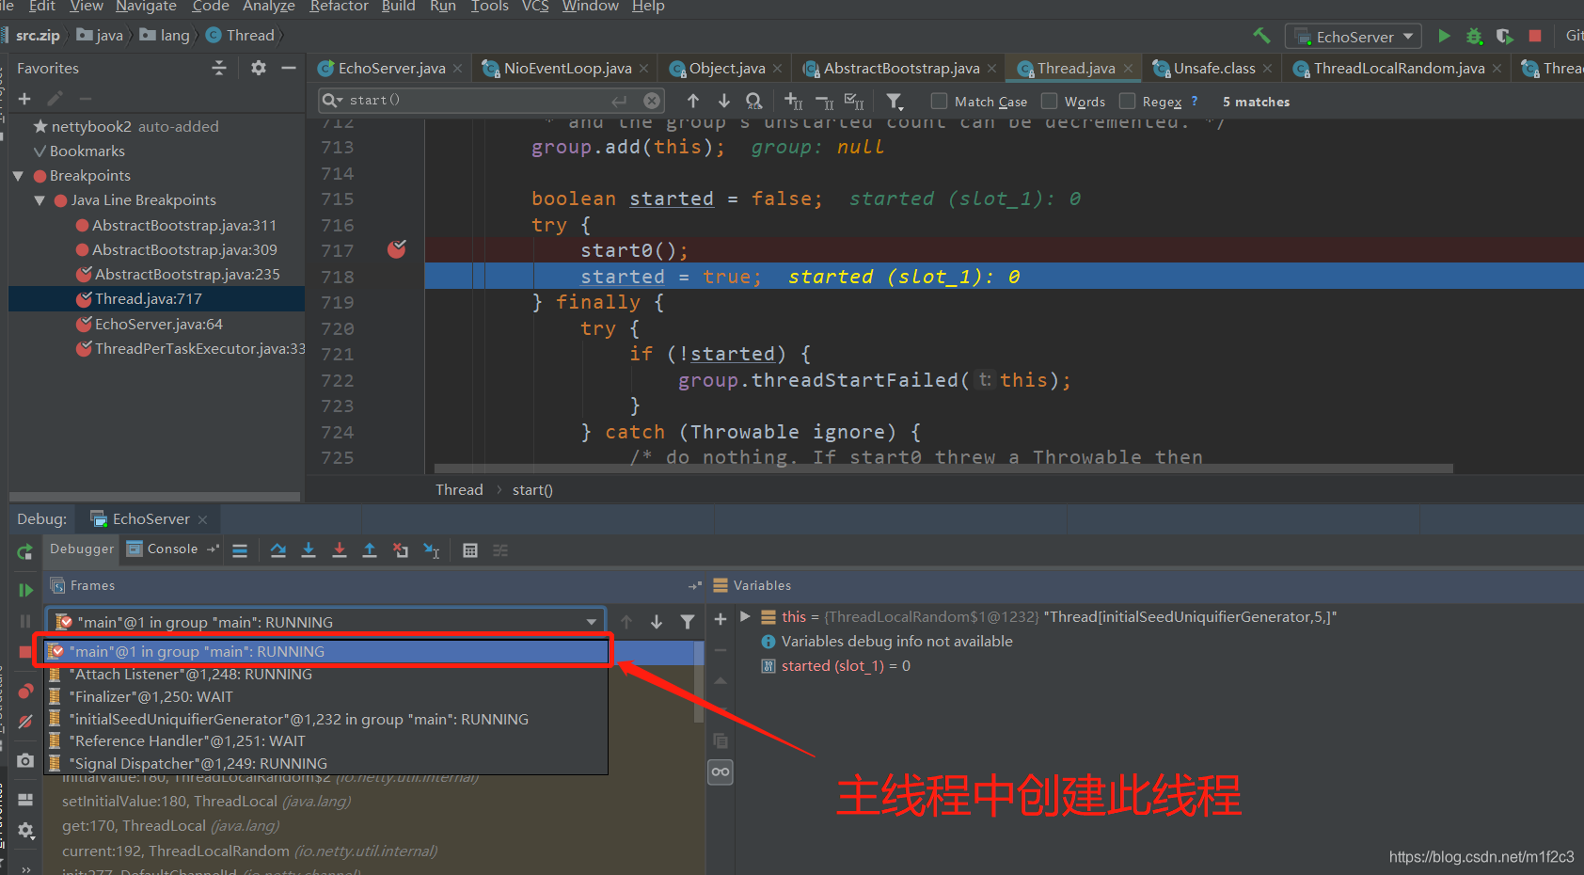This screenshot has height=875, width=1584.
Task: Show watches with glasses icon
Action: coord(721,772)
